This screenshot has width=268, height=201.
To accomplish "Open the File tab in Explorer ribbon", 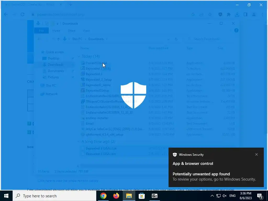I will point(41,31).
